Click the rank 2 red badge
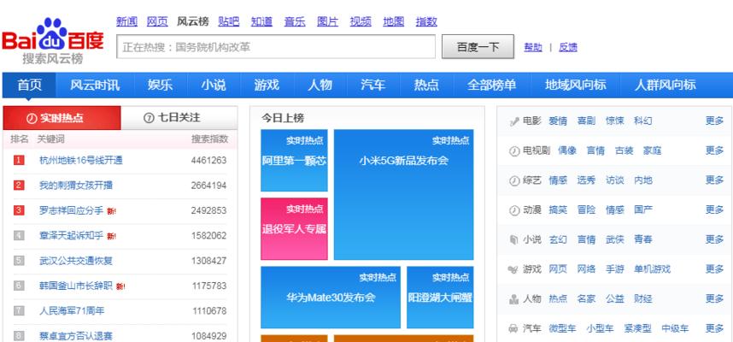 pos(19,186)
